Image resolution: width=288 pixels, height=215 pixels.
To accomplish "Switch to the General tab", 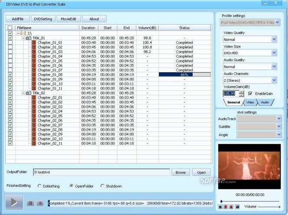I will [233, 103].
